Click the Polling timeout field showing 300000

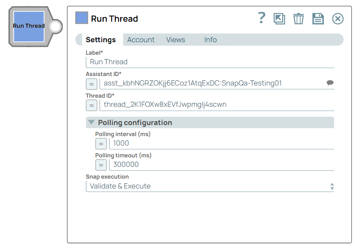[x=222, y=165]
